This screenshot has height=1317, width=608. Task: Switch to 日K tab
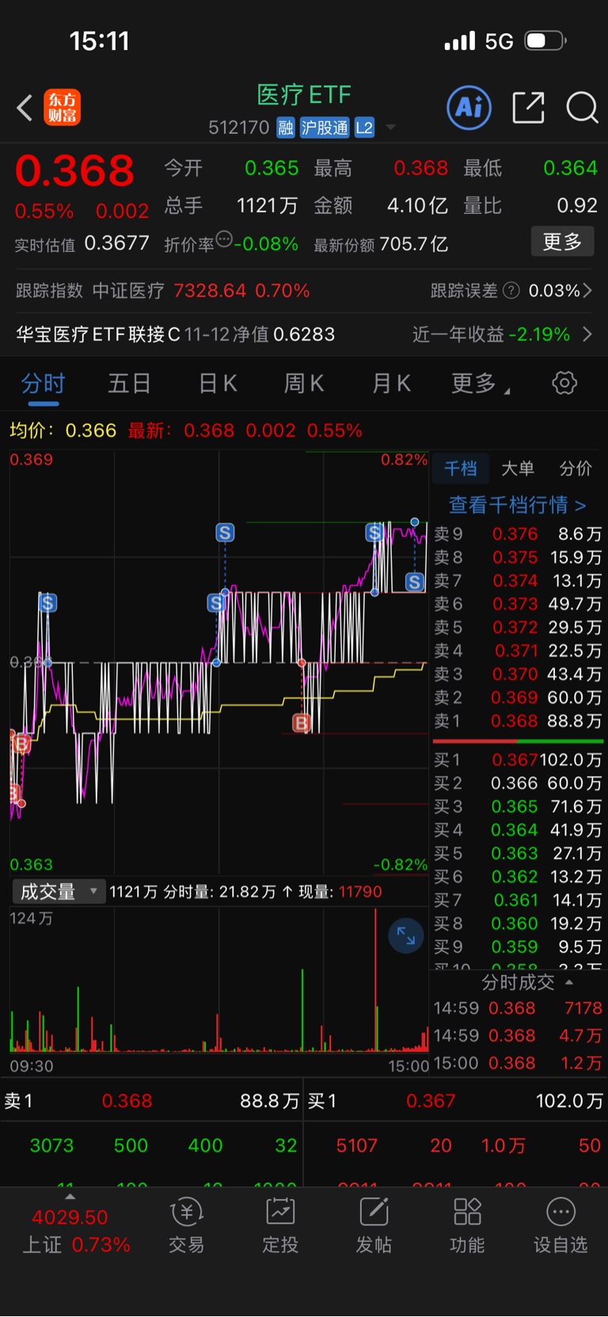point(218,384)
